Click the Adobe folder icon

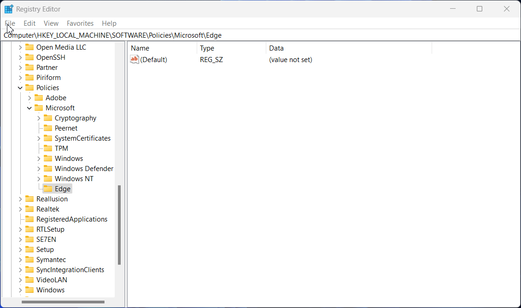[39, 98]
